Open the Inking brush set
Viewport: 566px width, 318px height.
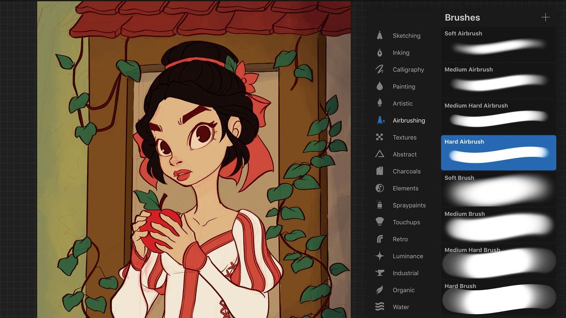click(x=400, y=52)
